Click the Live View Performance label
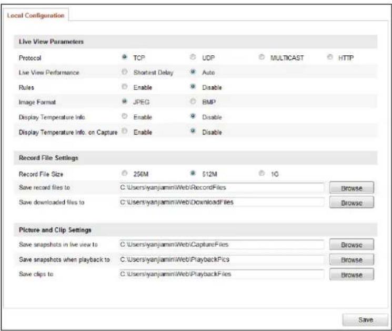The height and width of the screenshot is (331, 392). point(49,73)
